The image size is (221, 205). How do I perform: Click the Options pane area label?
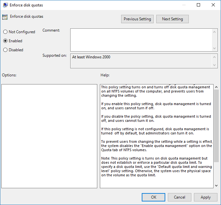[9, 75]
